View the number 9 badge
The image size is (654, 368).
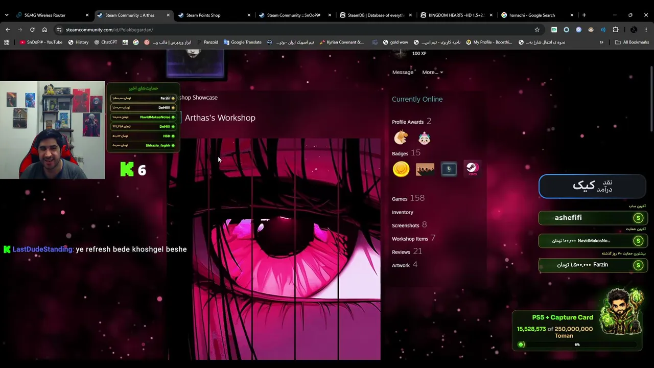[x=449, y=169]
